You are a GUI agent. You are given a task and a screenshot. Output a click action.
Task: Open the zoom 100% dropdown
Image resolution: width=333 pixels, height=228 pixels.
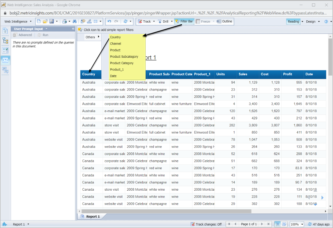[302, 224]
